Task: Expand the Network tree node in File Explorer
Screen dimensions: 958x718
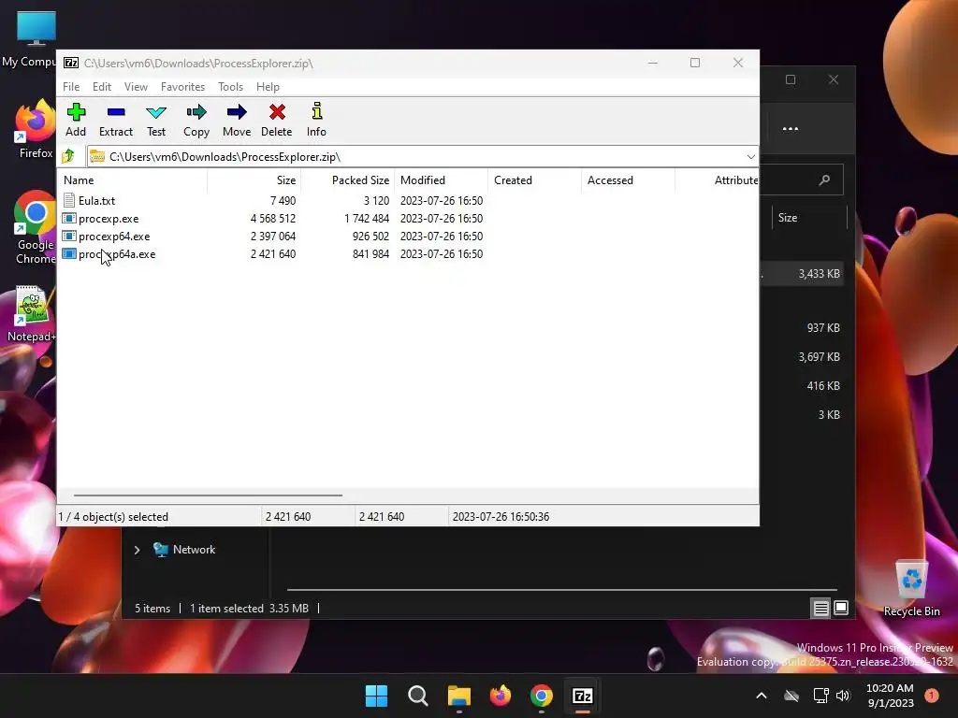Action: tap(137, 550)
